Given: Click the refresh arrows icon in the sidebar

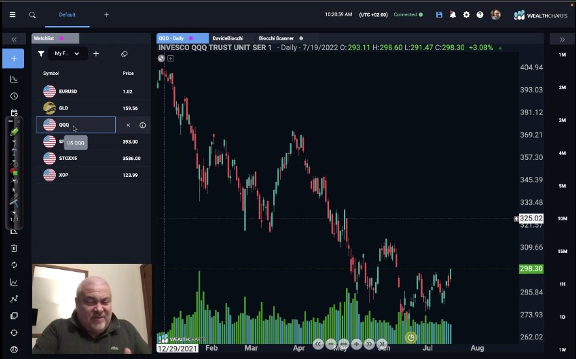Looking at the screenshot, I should pyautogui.click(x=14, y=265).
